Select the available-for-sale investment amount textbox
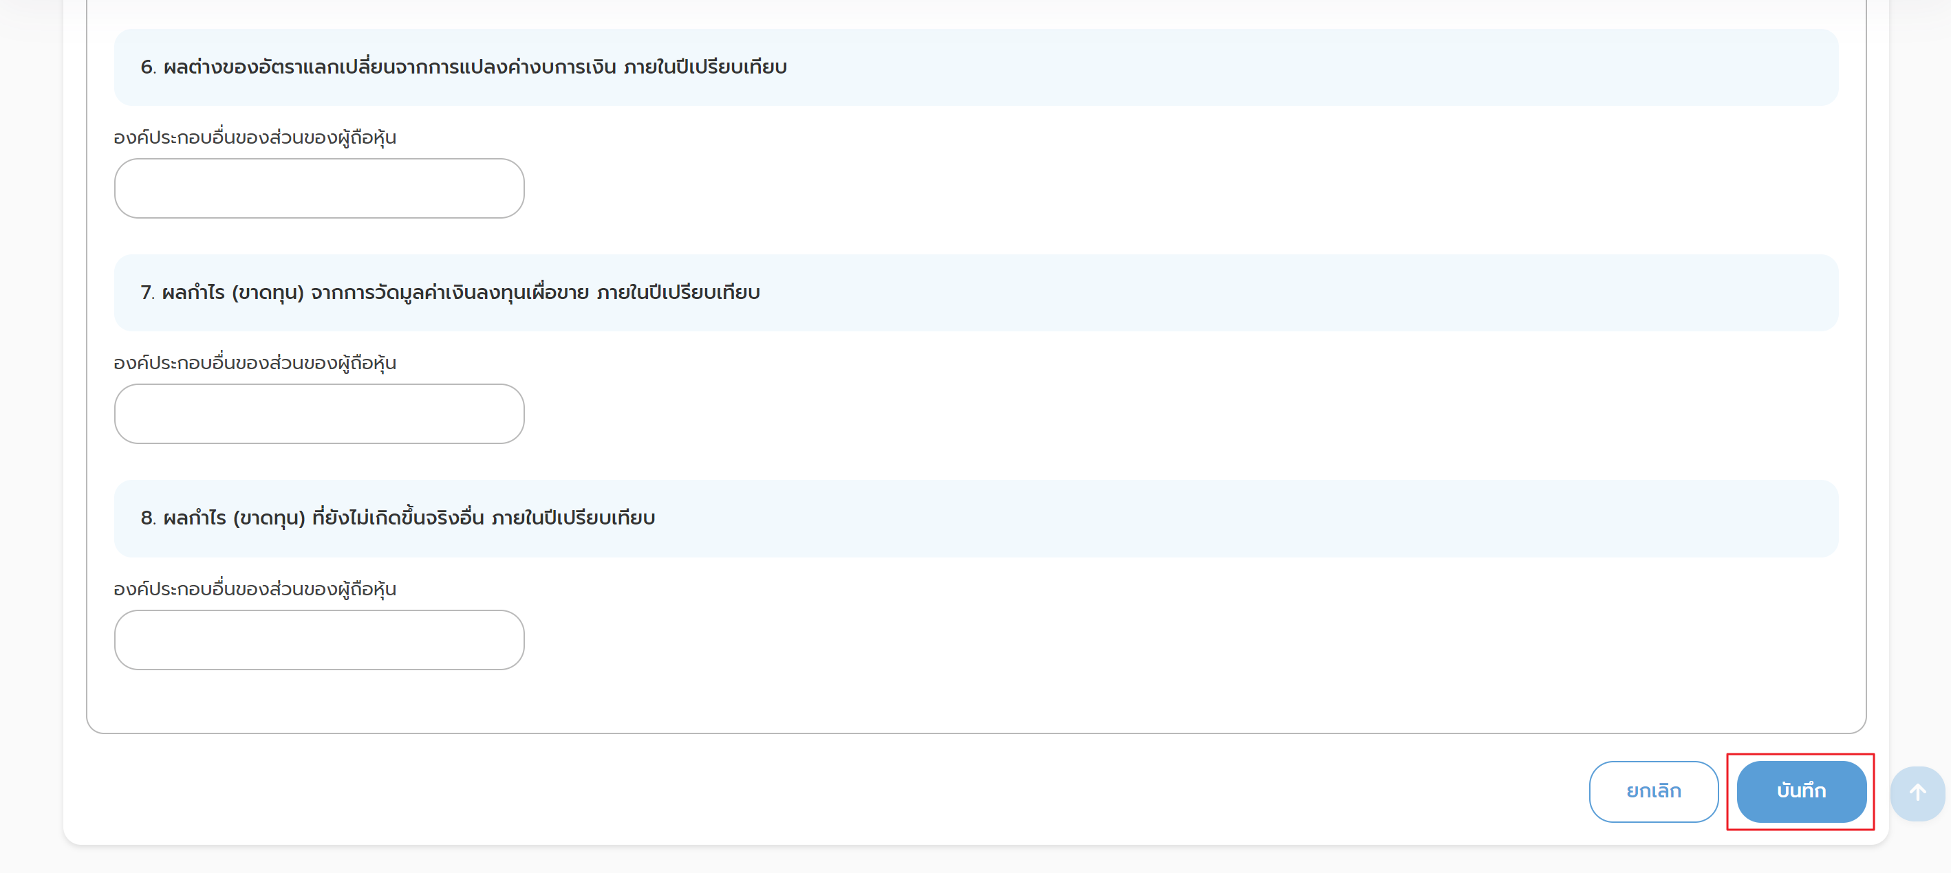Screen dimensions: 1951x873 pos(319,414)
